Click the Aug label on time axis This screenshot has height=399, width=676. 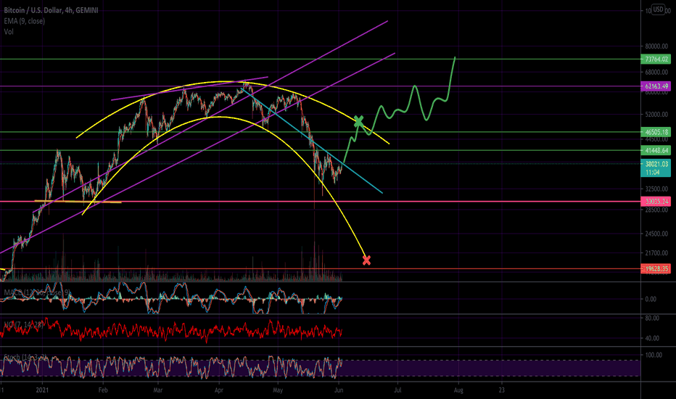pos(458,390)
